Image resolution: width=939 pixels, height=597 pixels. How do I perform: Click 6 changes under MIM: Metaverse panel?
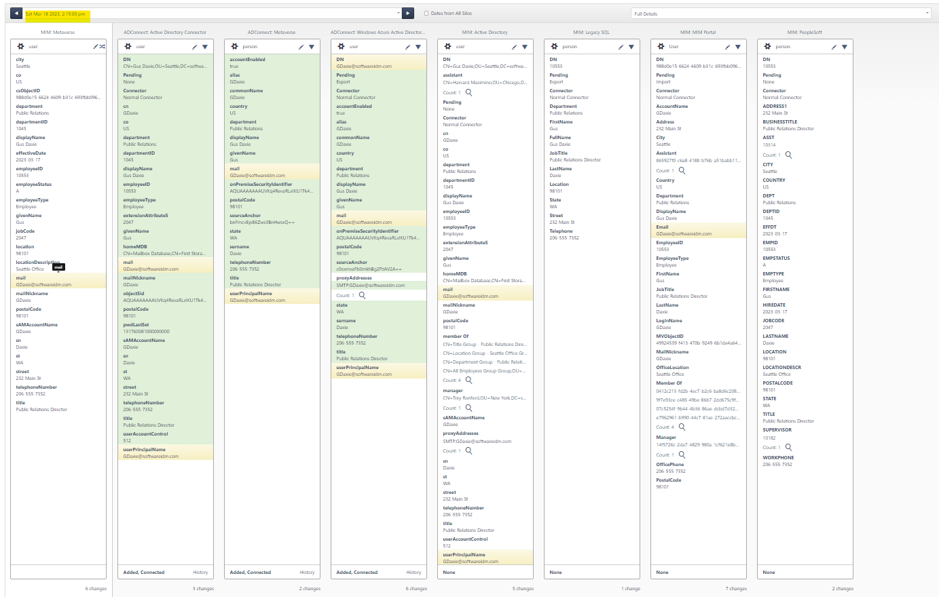(x=96, y=589)
